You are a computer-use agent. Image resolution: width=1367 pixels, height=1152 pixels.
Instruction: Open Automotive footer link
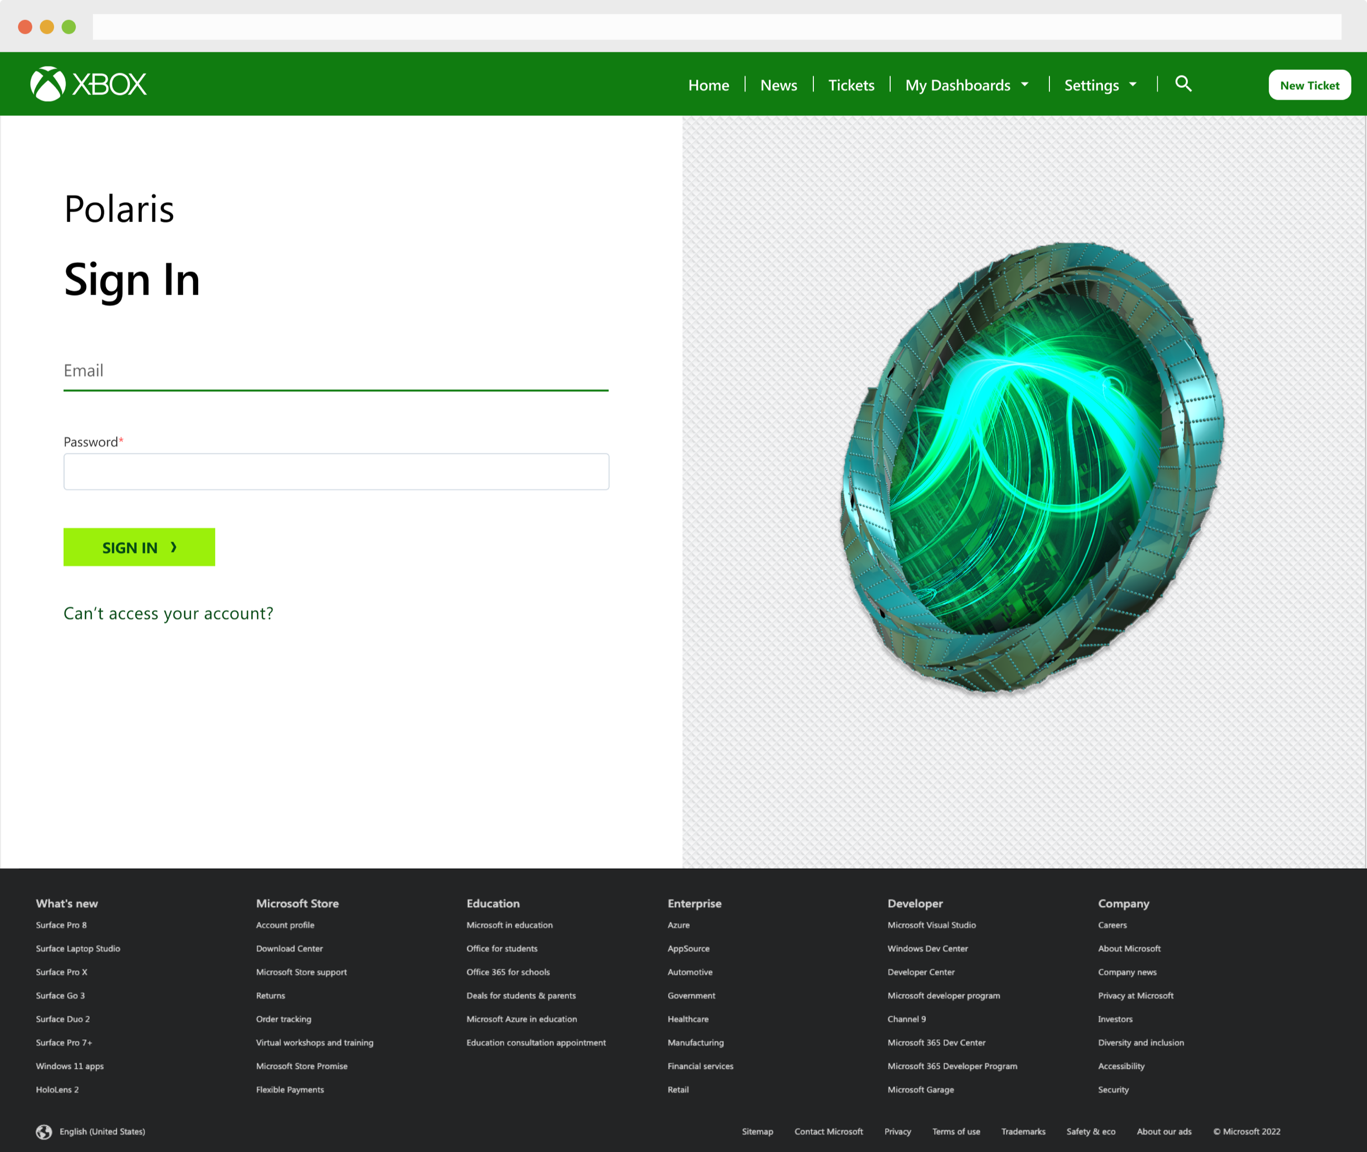point(690,973)
